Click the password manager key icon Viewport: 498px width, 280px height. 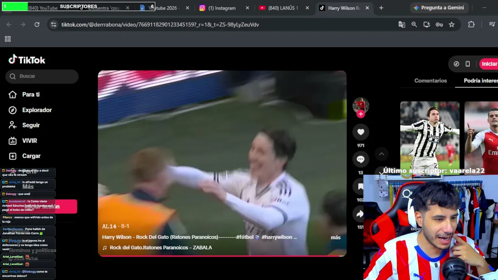tap(439, 24)
